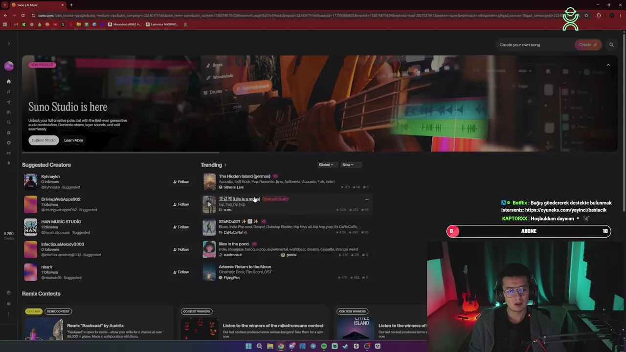Open Kyhnaykn creator avatar

pyautogui.click(x=30, y=182)
